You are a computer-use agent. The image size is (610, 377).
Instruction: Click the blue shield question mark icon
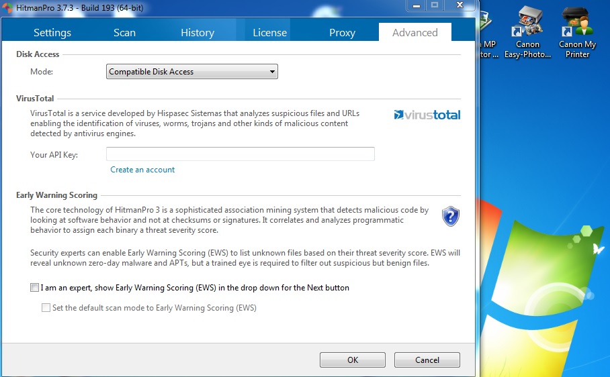tap(451, 216)
